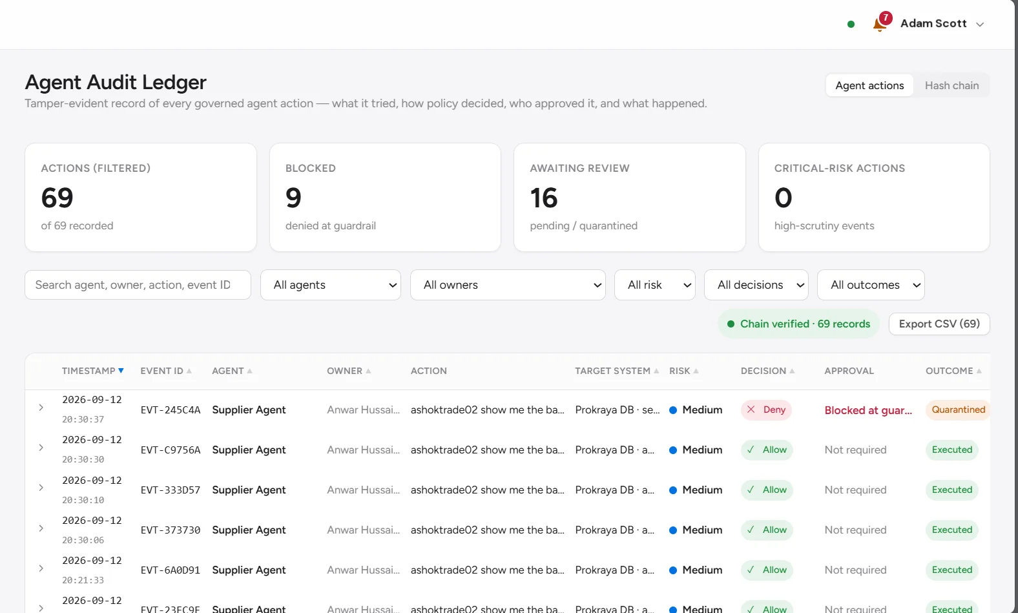The image size is (1018, 613).
Task: Click Anwar Hussai... owner in EVT-333D57 row
Action: 363,490
